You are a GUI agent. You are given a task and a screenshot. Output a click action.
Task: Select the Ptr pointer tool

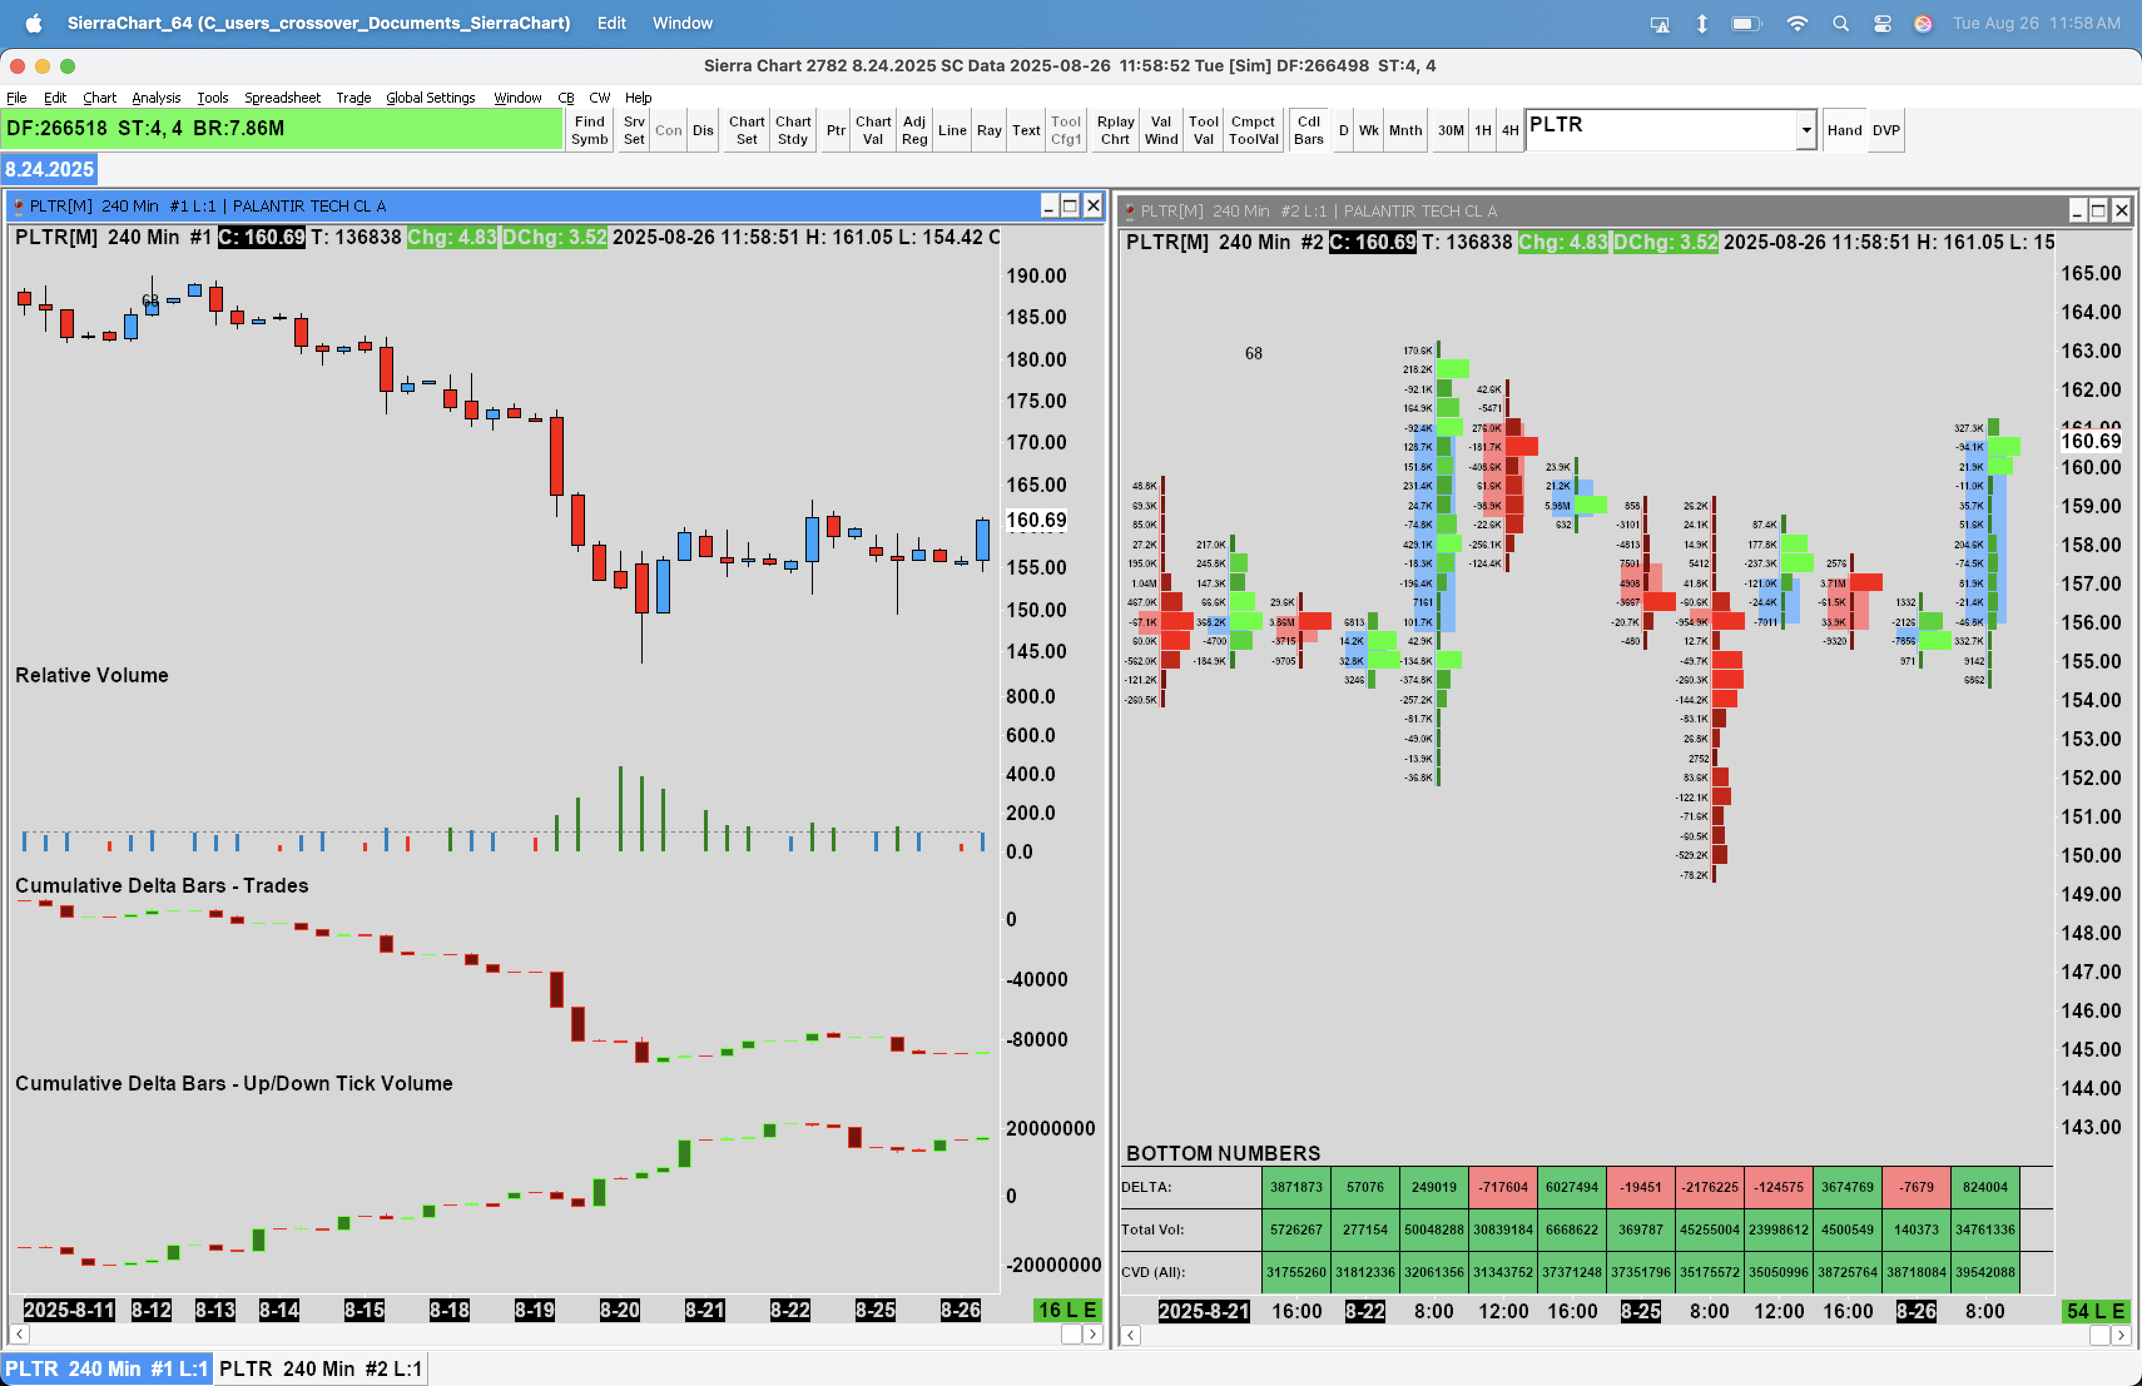[836, 130]
